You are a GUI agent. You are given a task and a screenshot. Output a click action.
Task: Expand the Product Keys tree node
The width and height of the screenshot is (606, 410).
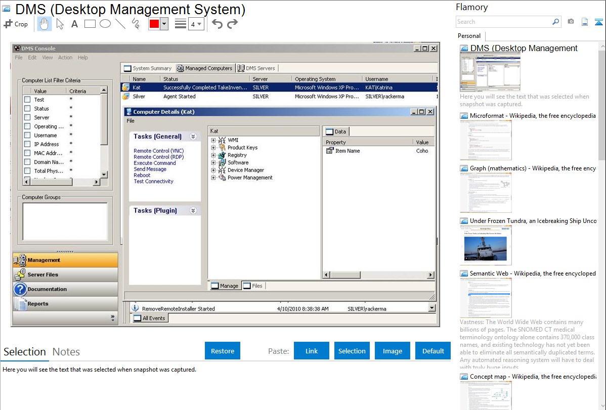click(x=213, y=148)
